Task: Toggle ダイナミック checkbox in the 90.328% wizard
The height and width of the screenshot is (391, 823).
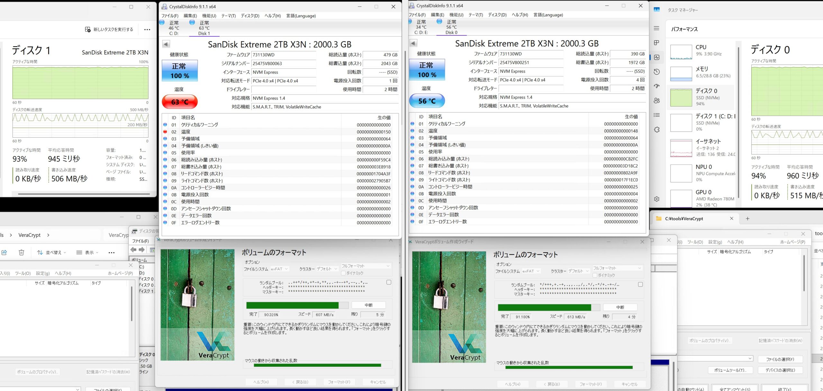Action: 343,273
